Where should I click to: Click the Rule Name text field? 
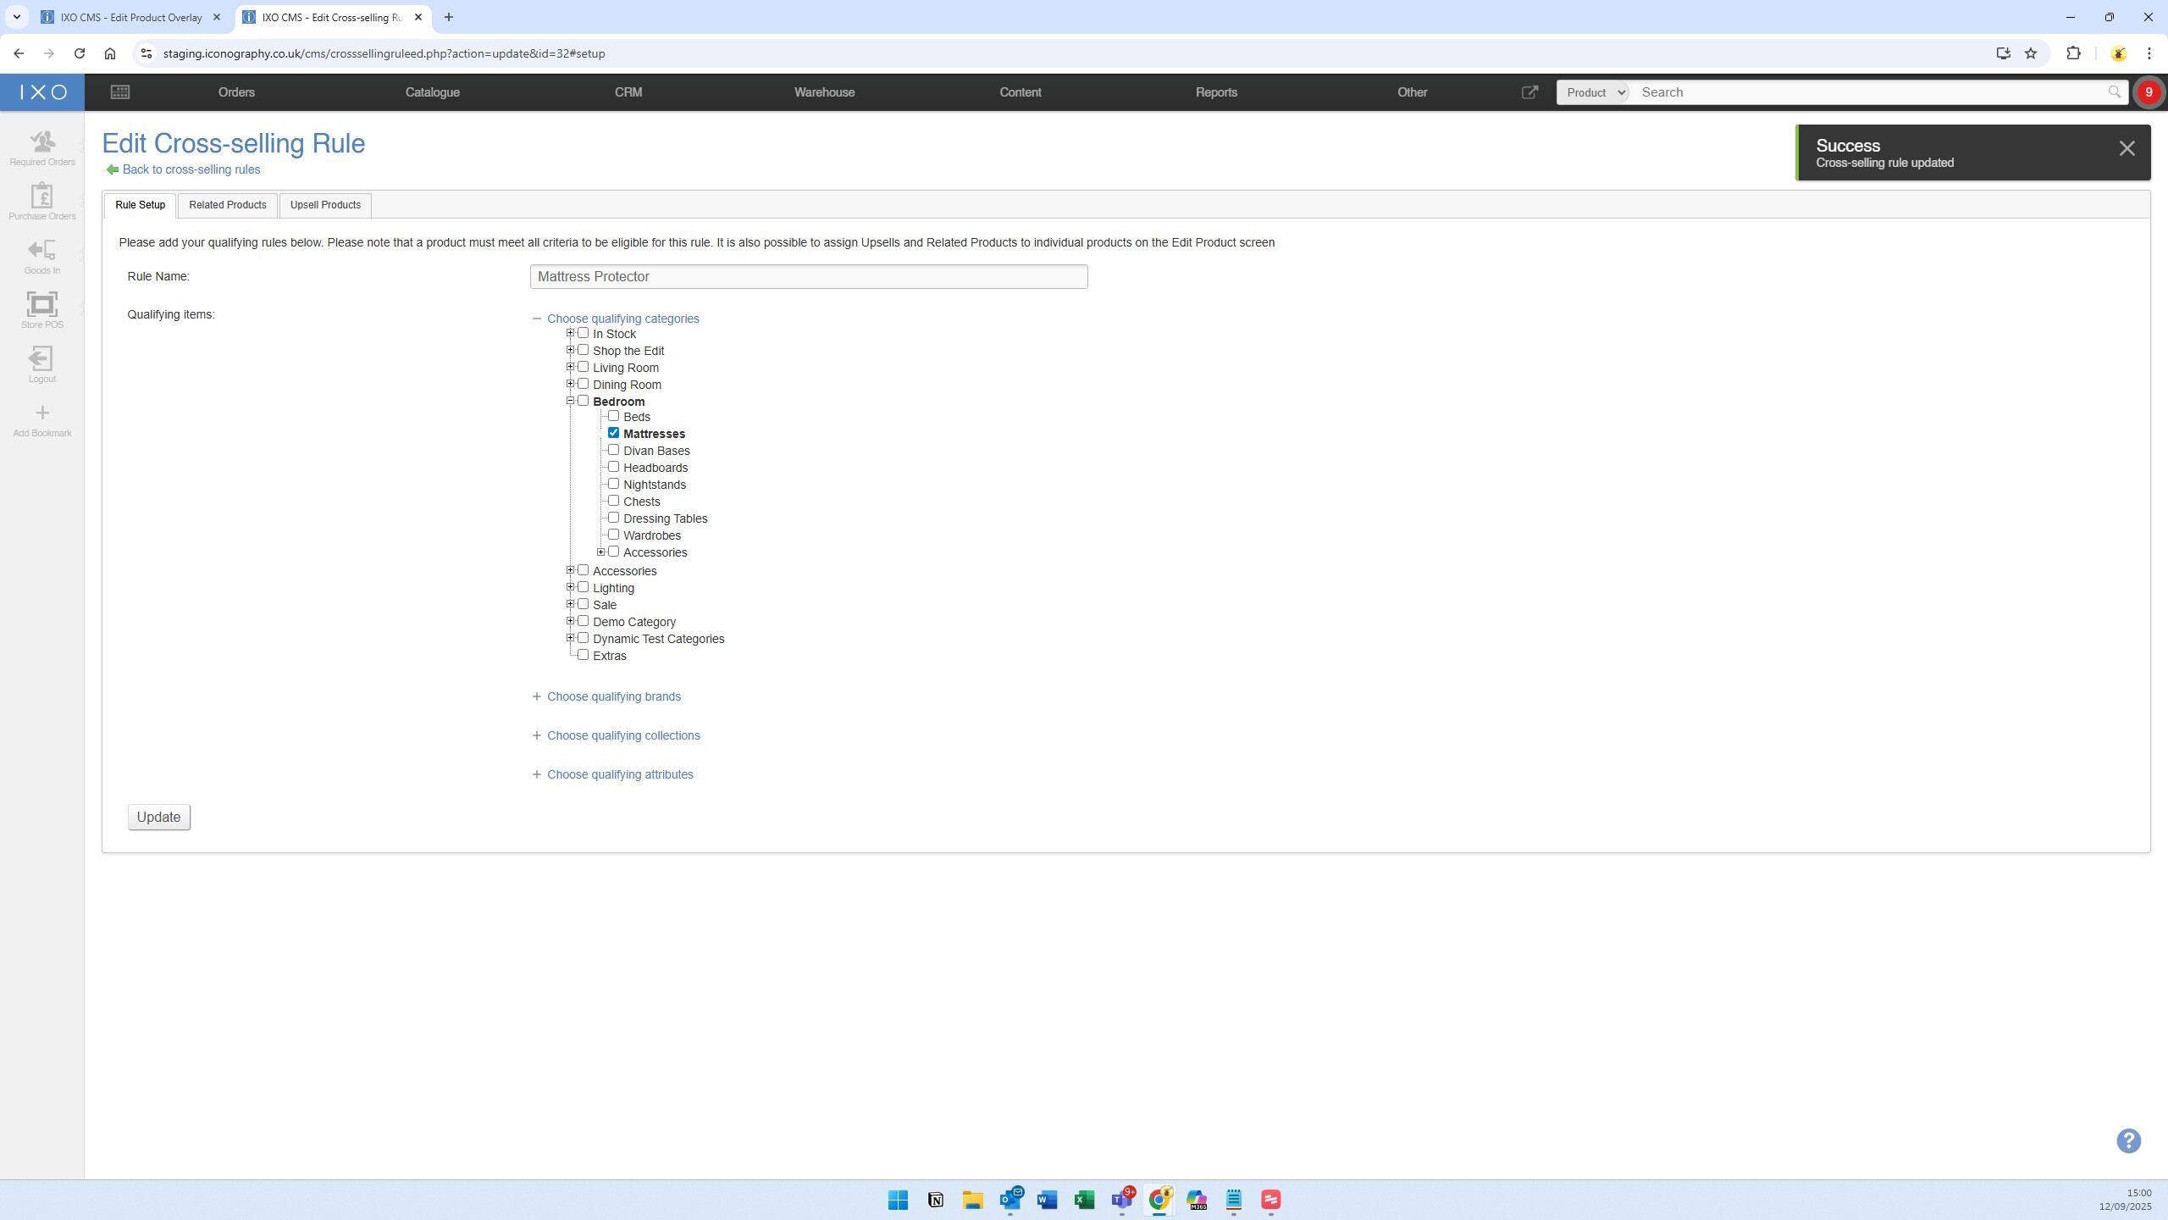coord(808,277)
